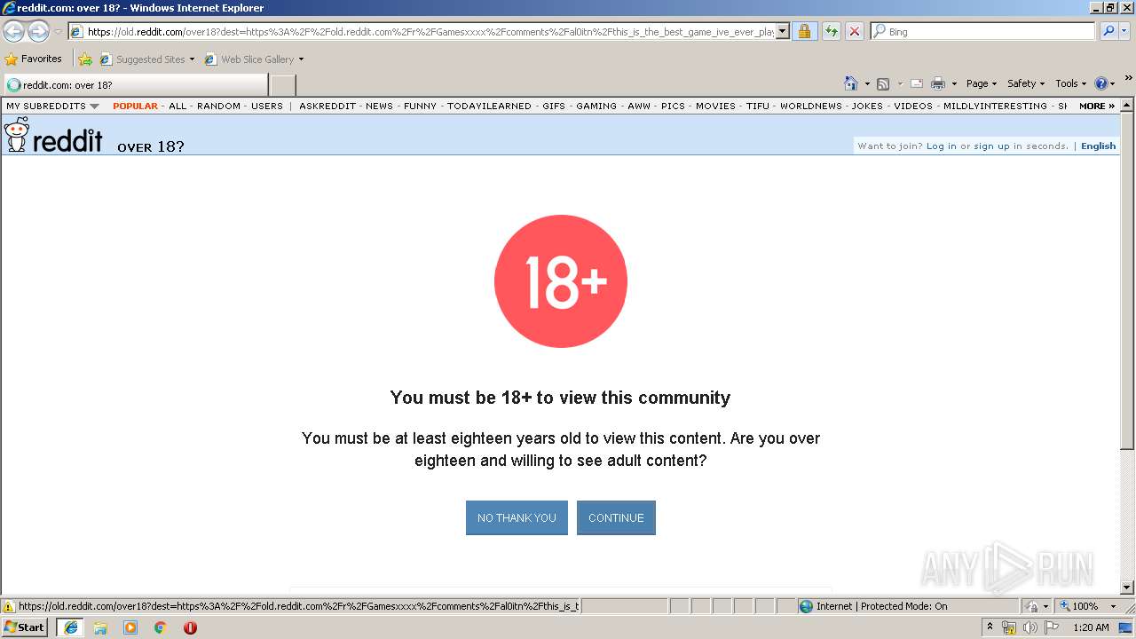Image resolution: width=1136 pixels, height=639 pixels.
Task: Go forward with the browser Forward arrow
Action: tap(38, 32)
